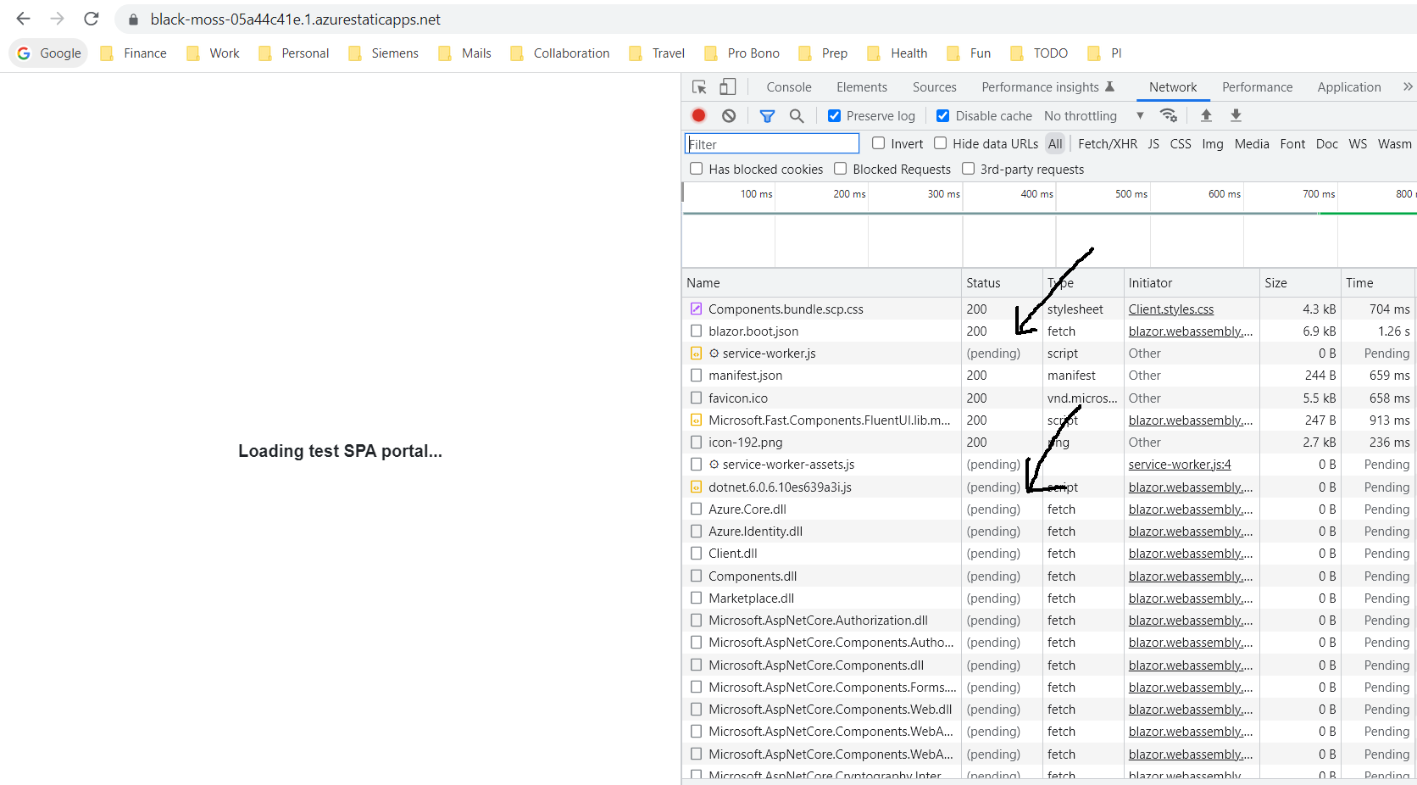Switch to the Console tab
The width and height of the screenshot is (1417, 785).
click(788, 86)
